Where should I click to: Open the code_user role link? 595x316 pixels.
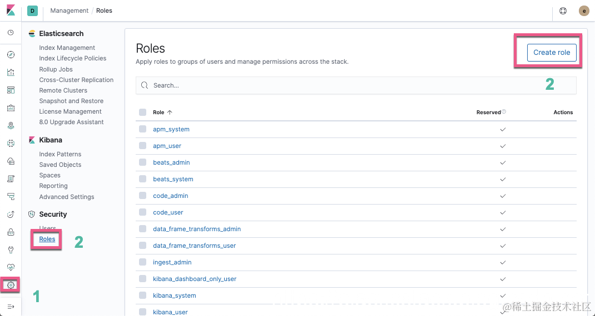pyautogui.click(x=168, y=212)
